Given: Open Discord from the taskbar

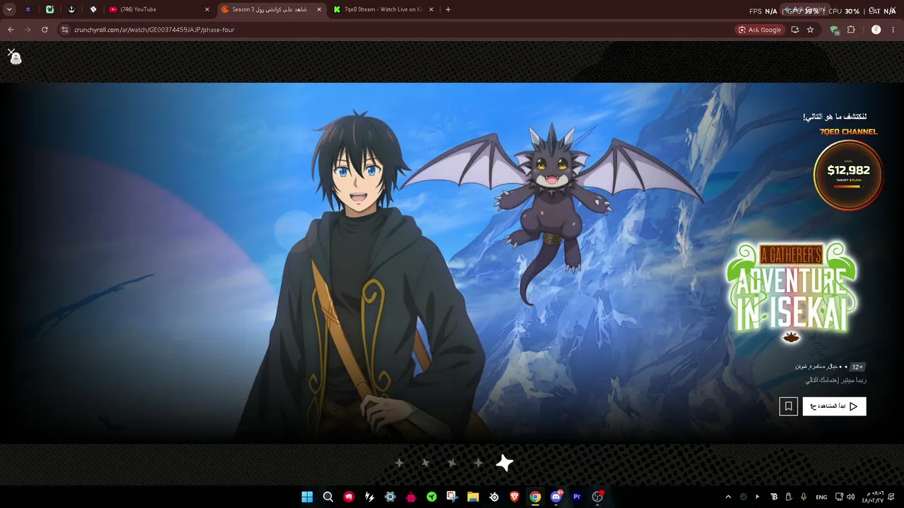Looking at the screenshot, I should (557, 497).
